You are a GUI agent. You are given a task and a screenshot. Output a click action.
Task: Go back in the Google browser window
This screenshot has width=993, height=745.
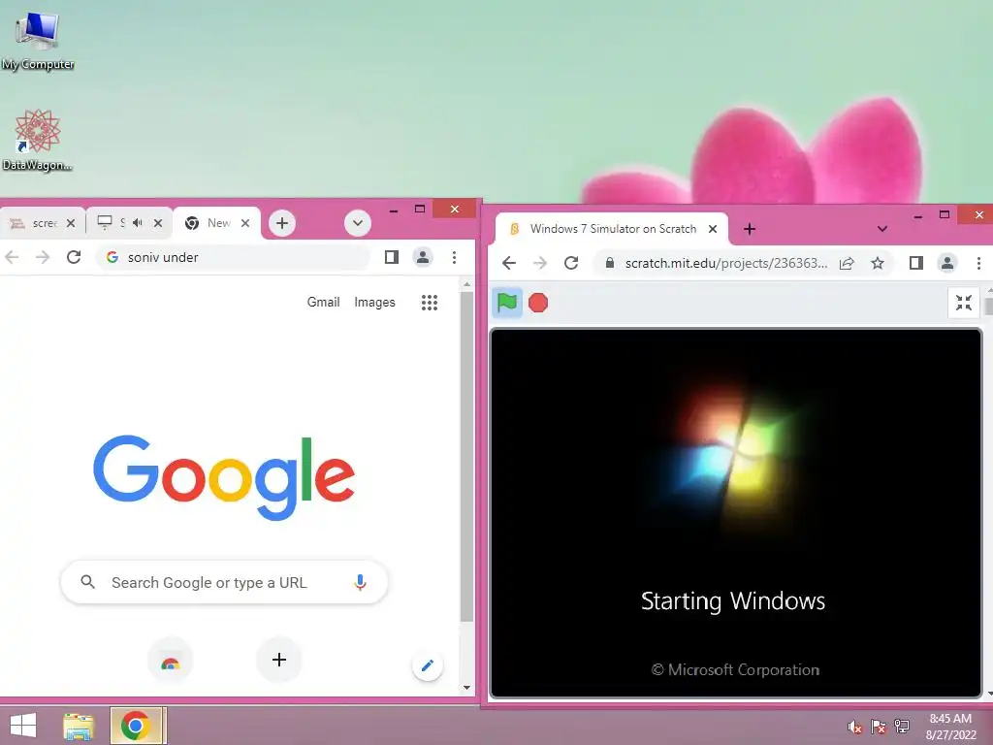coord(12,256)
